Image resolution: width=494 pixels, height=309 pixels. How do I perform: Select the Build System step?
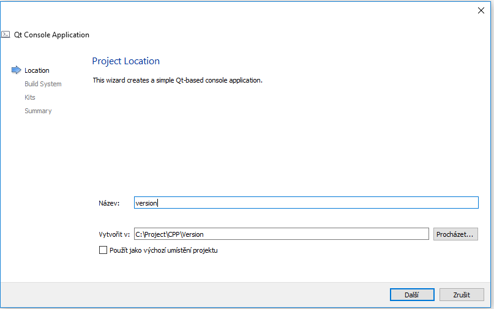[x=43, y=84]
